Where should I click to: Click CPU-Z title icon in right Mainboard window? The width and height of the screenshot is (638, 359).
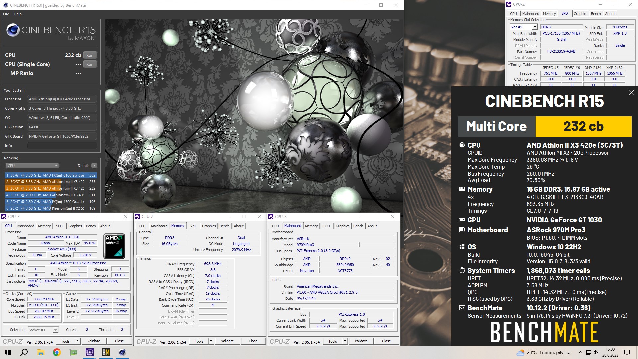pos(271,217)
